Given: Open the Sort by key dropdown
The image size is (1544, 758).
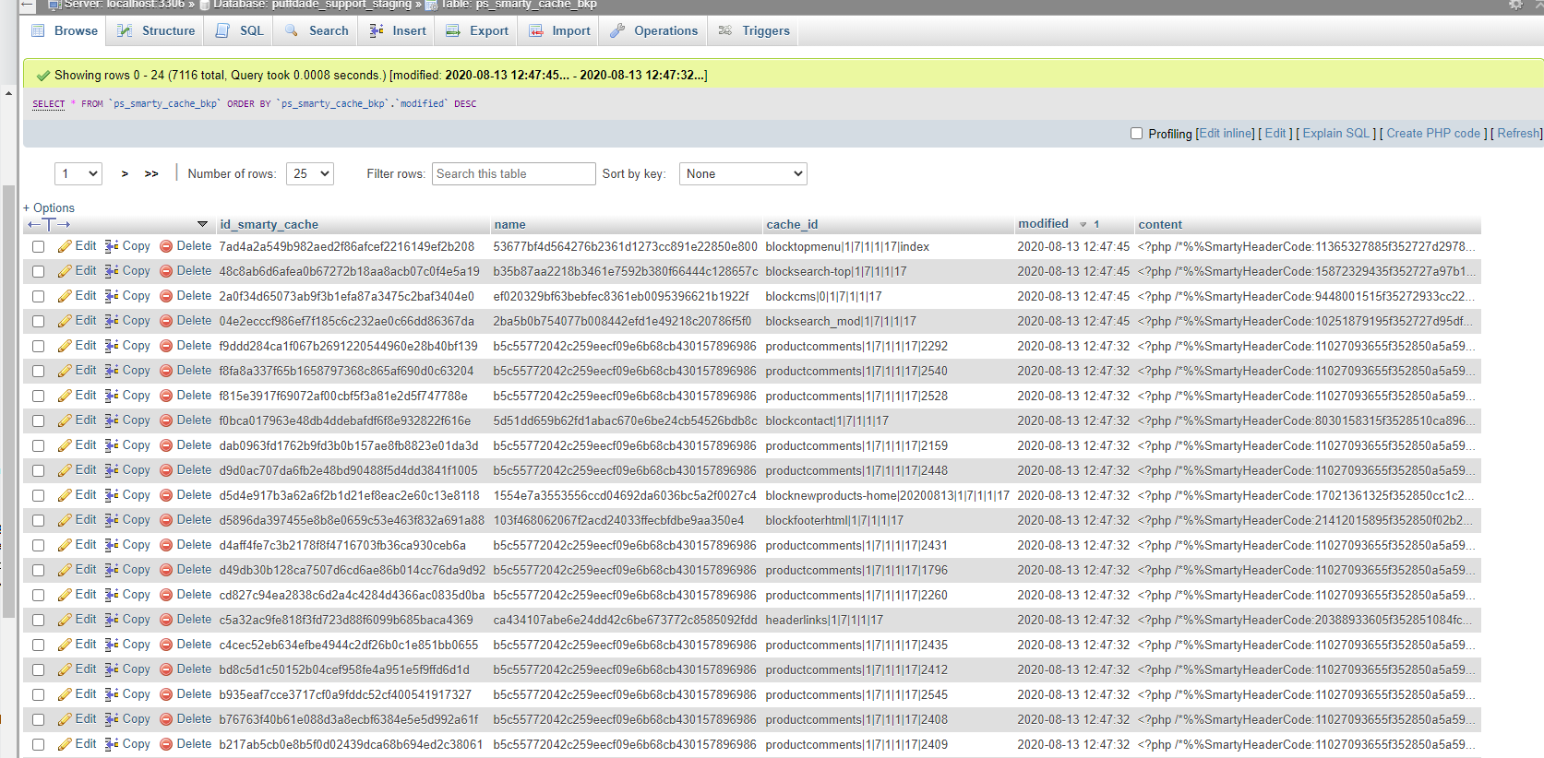Looking at the screenshot, I should click(x=743, y=173).
